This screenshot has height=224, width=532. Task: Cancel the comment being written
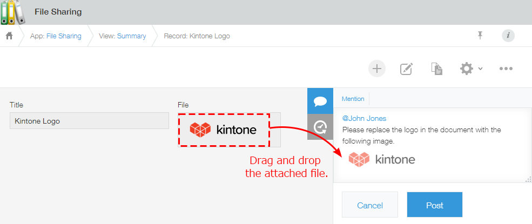point(370,205)
